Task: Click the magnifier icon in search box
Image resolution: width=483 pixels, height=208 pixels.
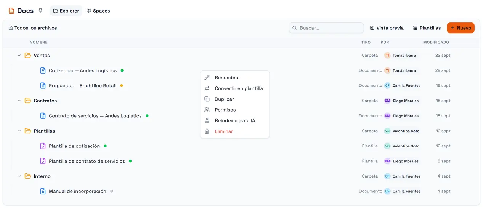Action: [x=295, y=28]
